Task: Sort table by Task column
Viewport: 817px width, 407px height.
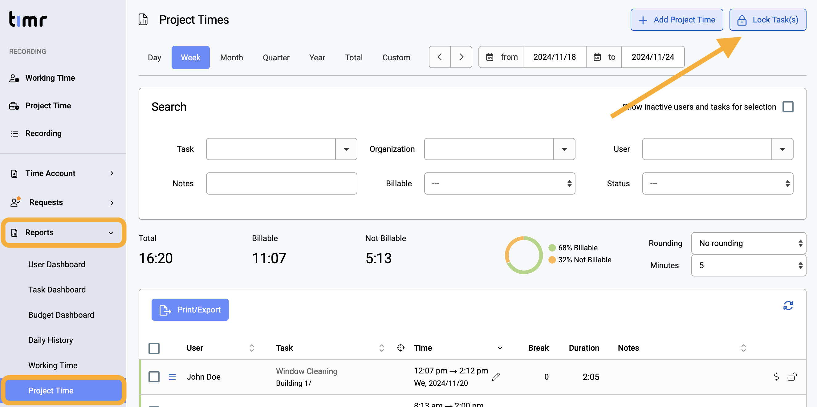Action: (381, 348)
